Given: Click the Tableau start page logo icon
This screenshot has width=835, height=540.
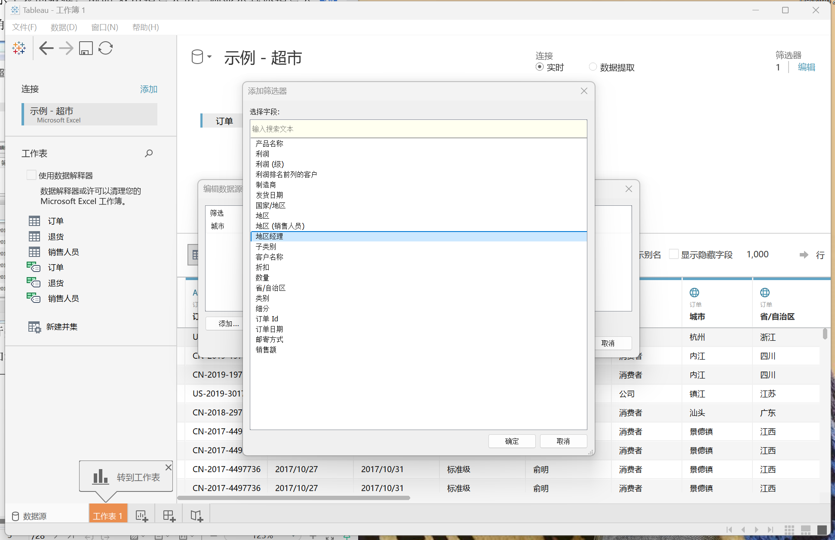Looking at the screenshot, I should point(19,48).
